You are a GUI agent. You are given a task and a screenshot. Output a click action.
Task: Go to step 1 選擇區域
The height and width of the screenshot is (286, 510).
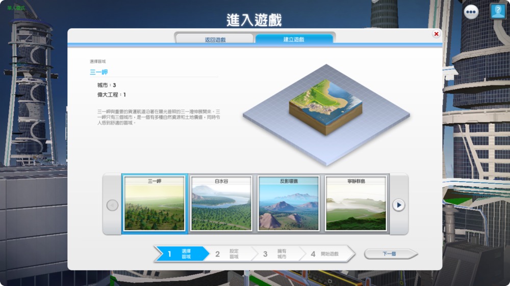click(x=182, y=254)
